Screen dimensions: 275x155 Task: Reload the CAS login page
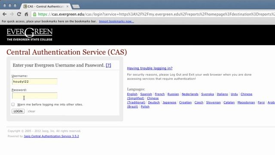tap(19, 14)
